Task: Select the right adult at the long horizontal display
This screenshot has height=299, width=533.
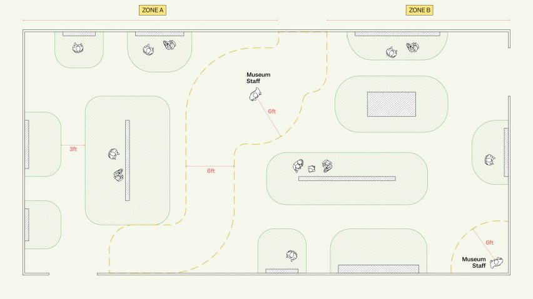Action: (x=327, y=166)
